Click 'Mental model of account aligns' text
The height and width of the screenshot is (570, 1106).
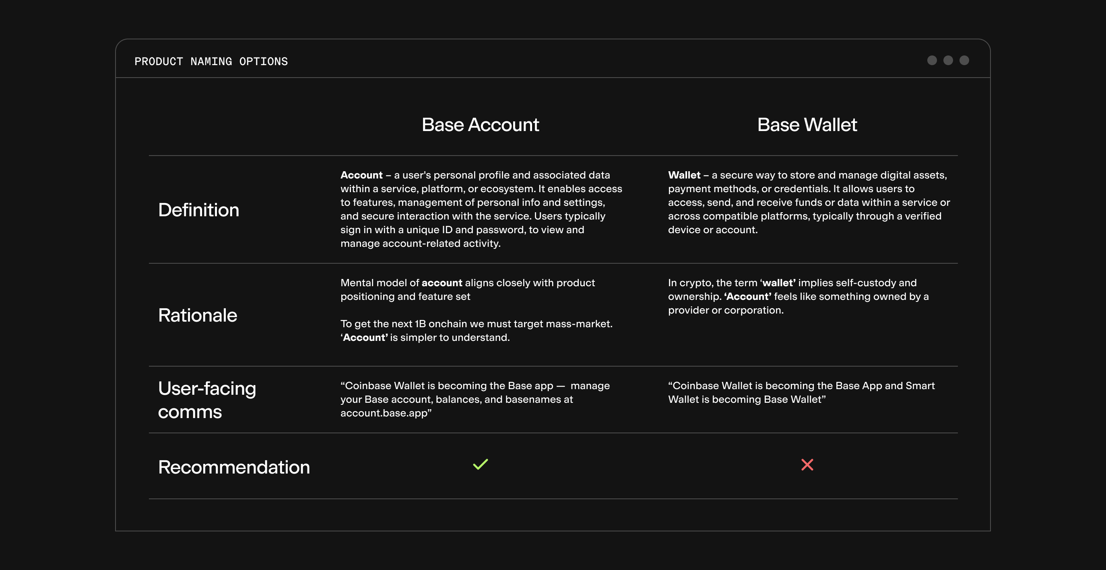(x=468, y=289)
